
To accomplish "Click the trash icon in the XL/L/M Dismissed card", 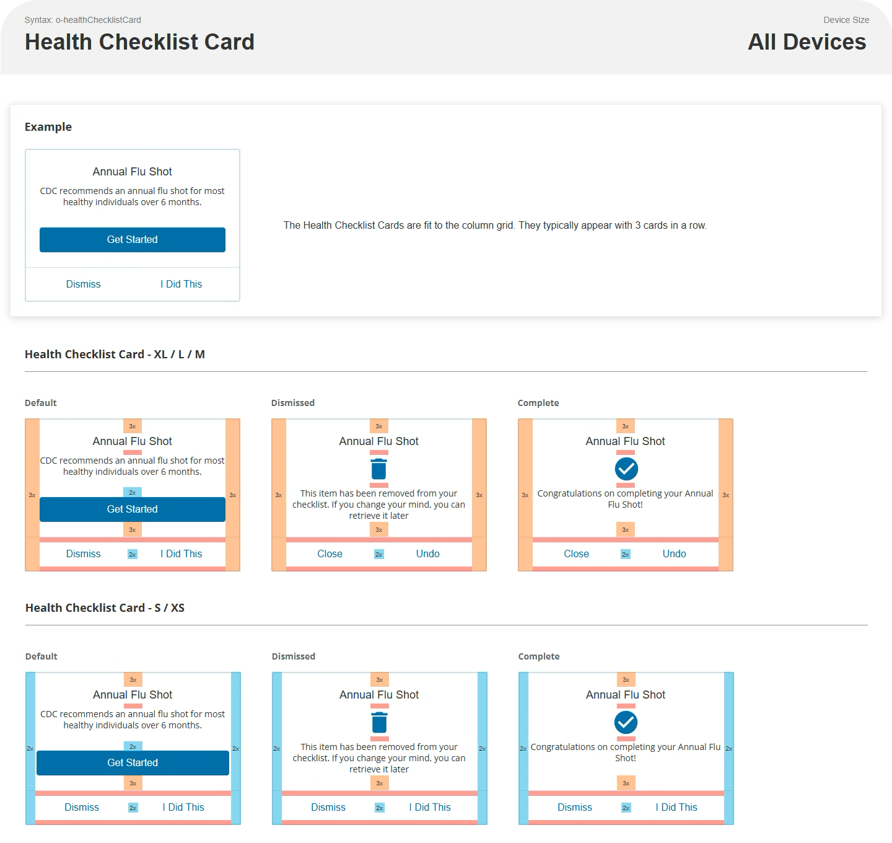I will [378, 469].
